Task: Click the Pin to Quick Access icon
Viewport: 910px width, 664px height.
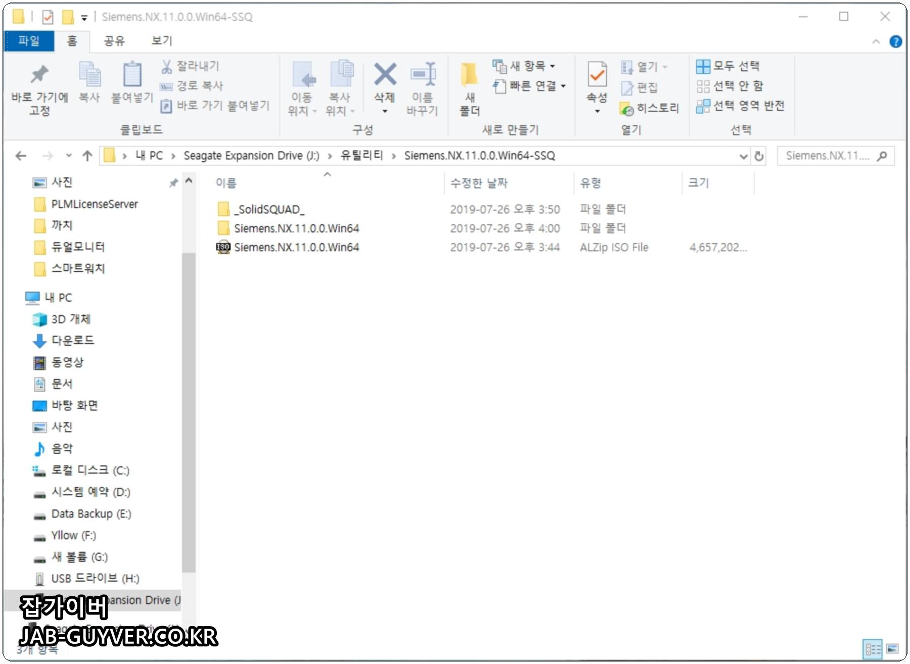Action: [x=39, y=74]
